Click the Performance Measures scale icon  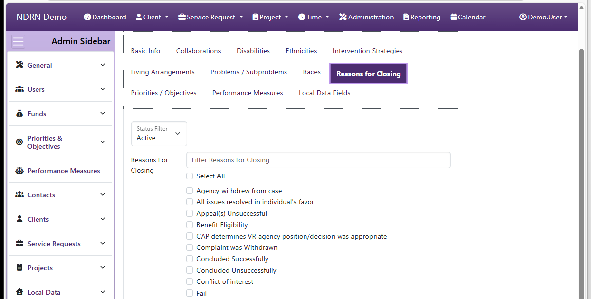point(19,171)
